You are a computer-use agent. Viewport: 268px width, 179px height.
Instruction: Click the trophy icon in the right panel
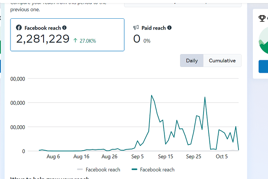[262, 18]
